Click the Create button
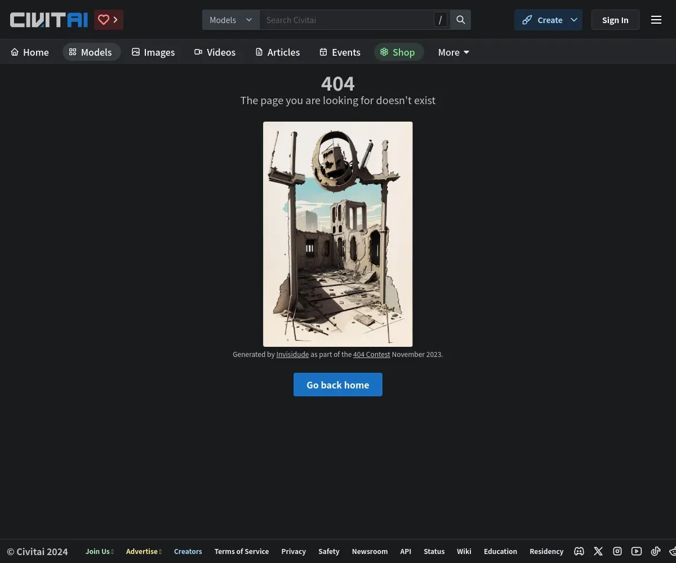 [541, 20]
